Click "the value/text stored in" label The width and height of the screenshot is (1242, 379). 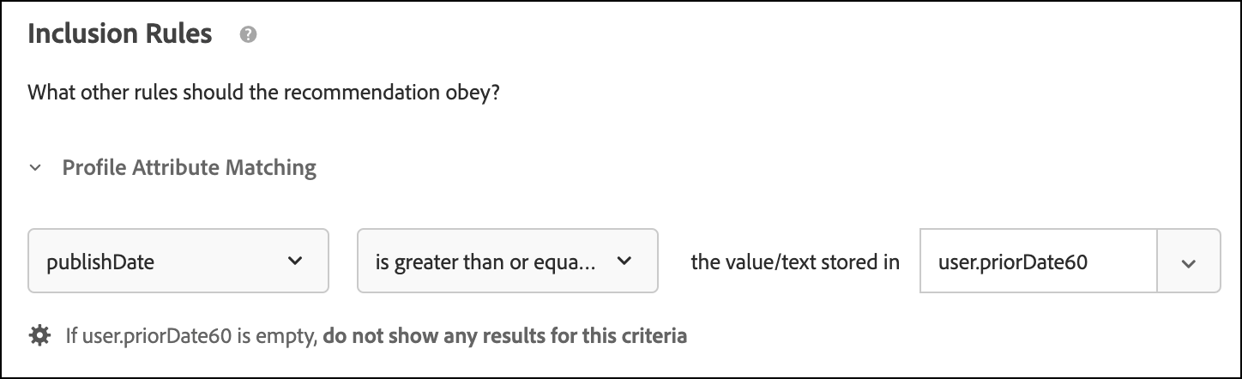794,262
